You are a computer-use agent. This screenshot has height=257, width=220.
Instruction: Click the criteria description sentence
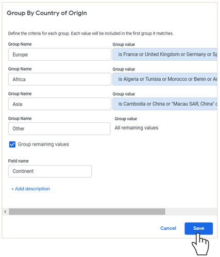click(x=91, y=33)
